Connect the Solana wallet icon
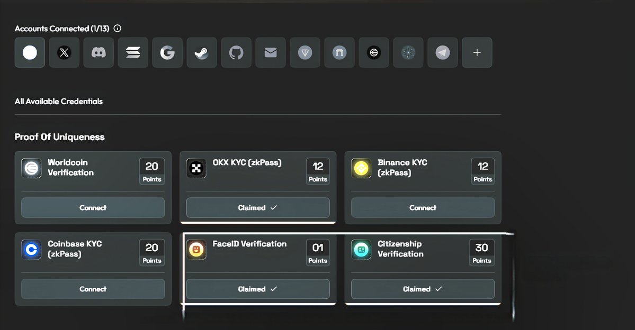 tap(133, 52)
